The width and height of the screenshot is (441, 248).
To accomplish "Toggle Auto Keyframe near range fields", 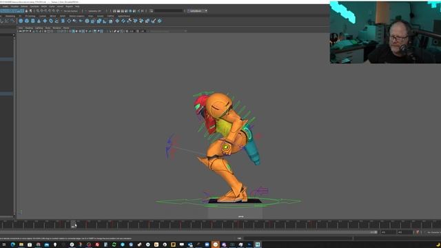I will pyautogui.click(x=418, y=232).
